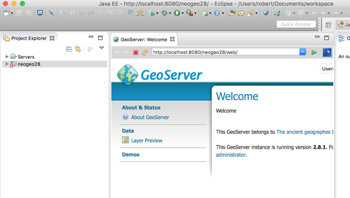Click the Open a Terminal monitor icon
The height and width of the screenshot is (198, 350).
point(40,13)
